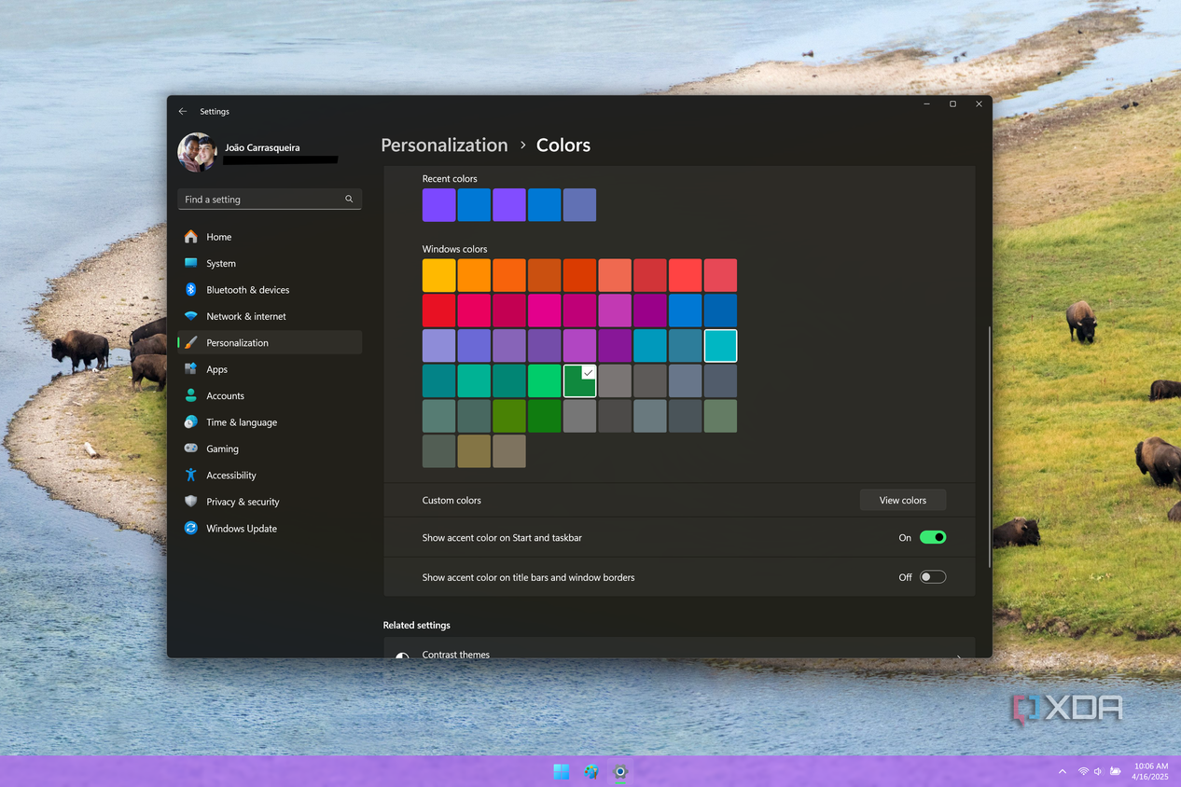Screen dimensions: 1181x787
Task: Open the colorful palette app on taskbar
Action: [590, 771]
